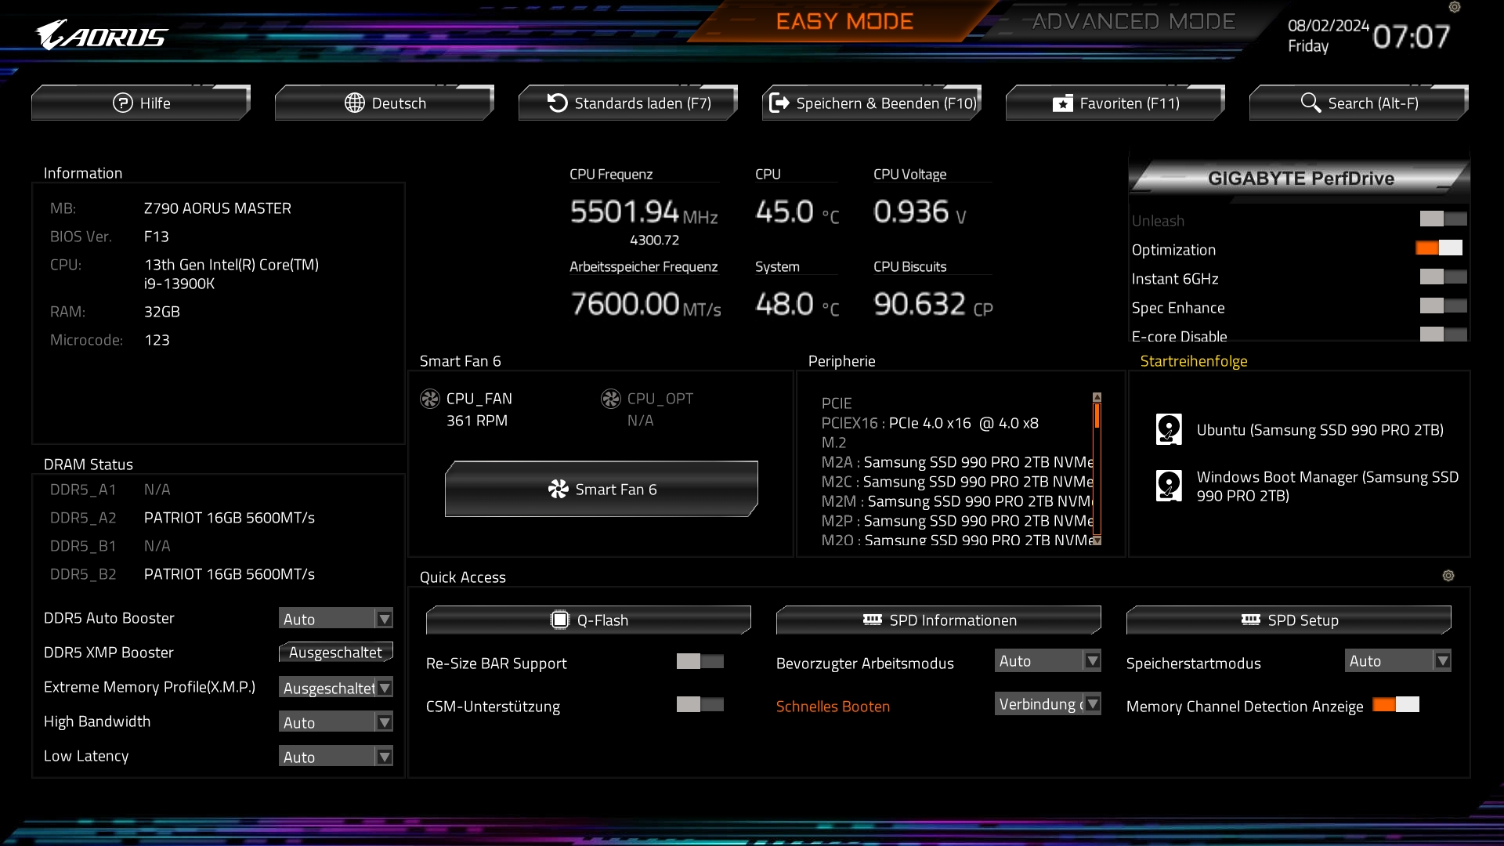Click the Windows Boot Manager drive icon

coord(1169,486)
